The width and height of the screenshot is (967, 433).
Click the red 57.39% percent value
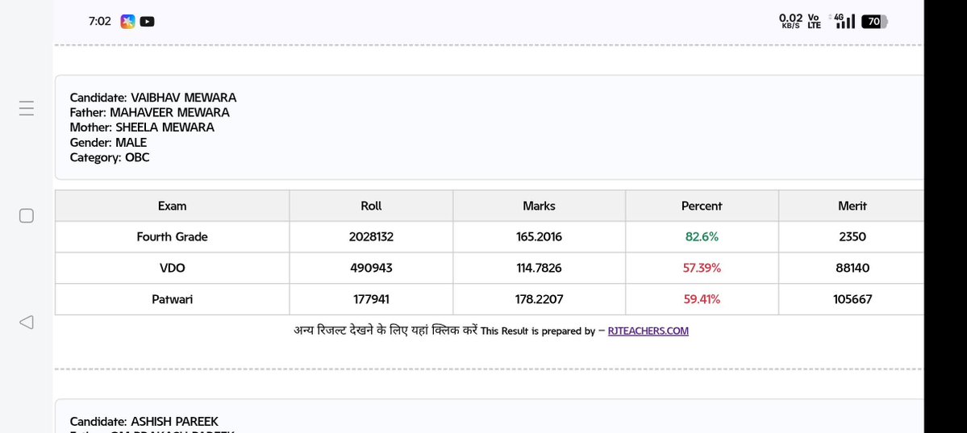(x=702, y=269)
